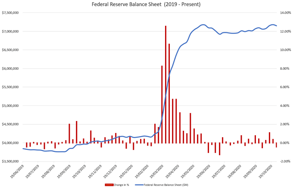
Task: Select the tallest red bar above 12%
Action: coord(165,85)
